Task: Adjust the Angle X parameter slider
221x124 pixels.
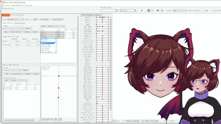Action: coord(102,18)
